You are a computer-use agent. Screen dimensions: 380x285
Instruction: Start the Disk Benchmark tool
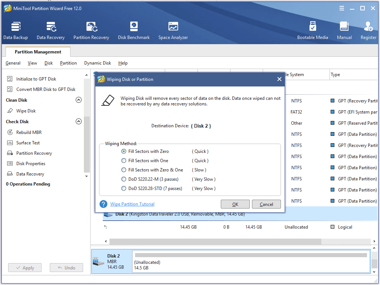click(x=134, y=30)
